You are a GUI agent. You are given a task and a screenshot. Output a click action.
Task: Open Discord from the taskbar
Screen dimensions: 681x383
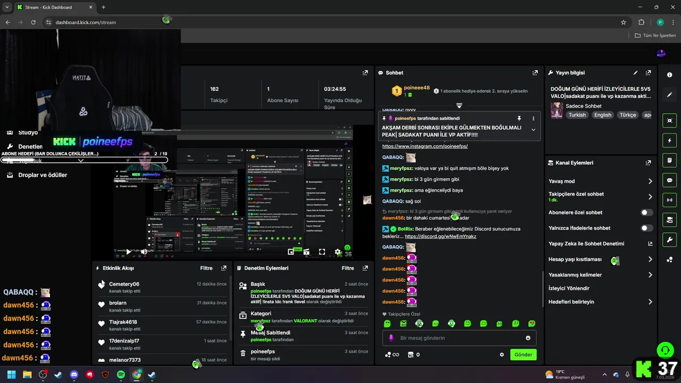[x=74, y=374]
